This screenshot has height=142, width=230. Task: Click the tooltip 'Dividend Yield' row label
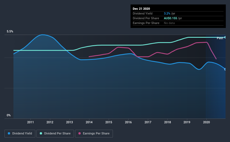click(143, 13)
